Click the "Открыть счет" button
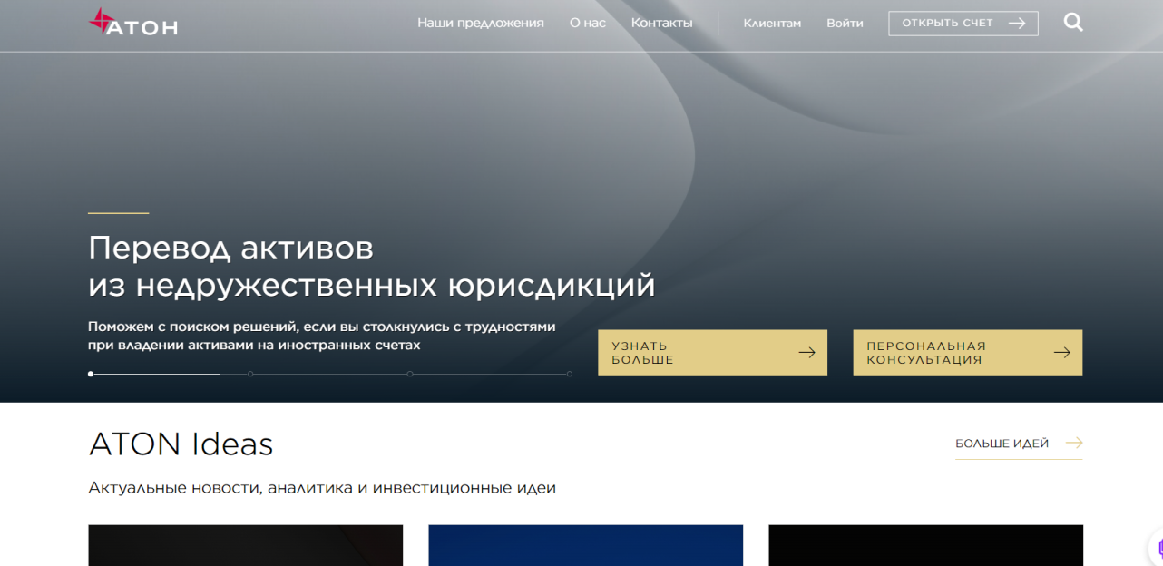Viewport: 1163px width, 566px height. coord(963,23)
